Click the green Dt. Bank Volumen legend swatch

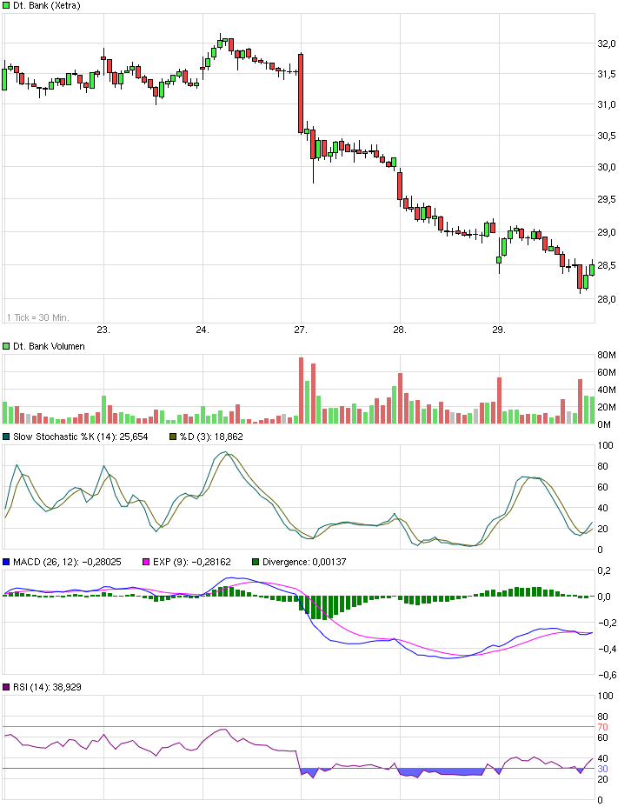[x=6, y=346]
